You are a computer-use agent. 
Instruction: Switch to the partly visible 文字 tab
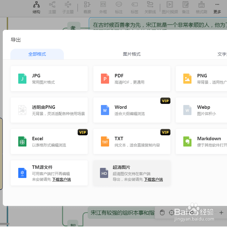[222, 54]
